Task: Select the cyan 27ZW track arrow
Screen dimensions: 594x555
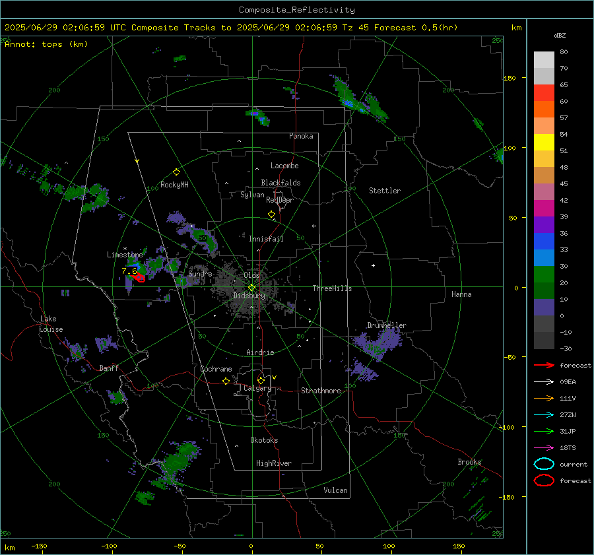Action: point(544,415)
